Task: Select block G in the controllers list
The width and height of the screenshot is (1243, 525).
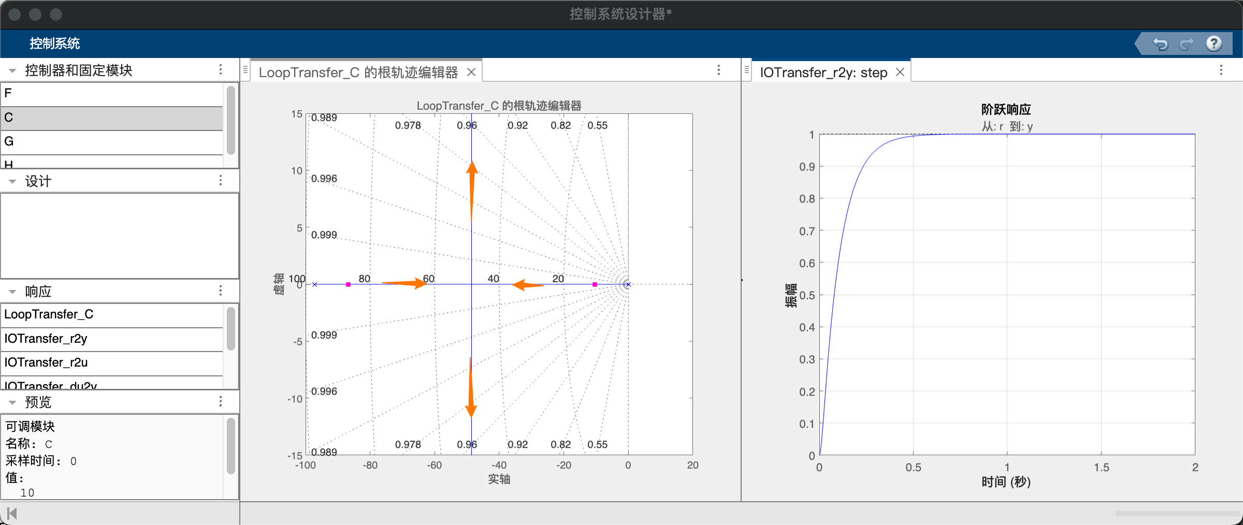Action: 112,141
